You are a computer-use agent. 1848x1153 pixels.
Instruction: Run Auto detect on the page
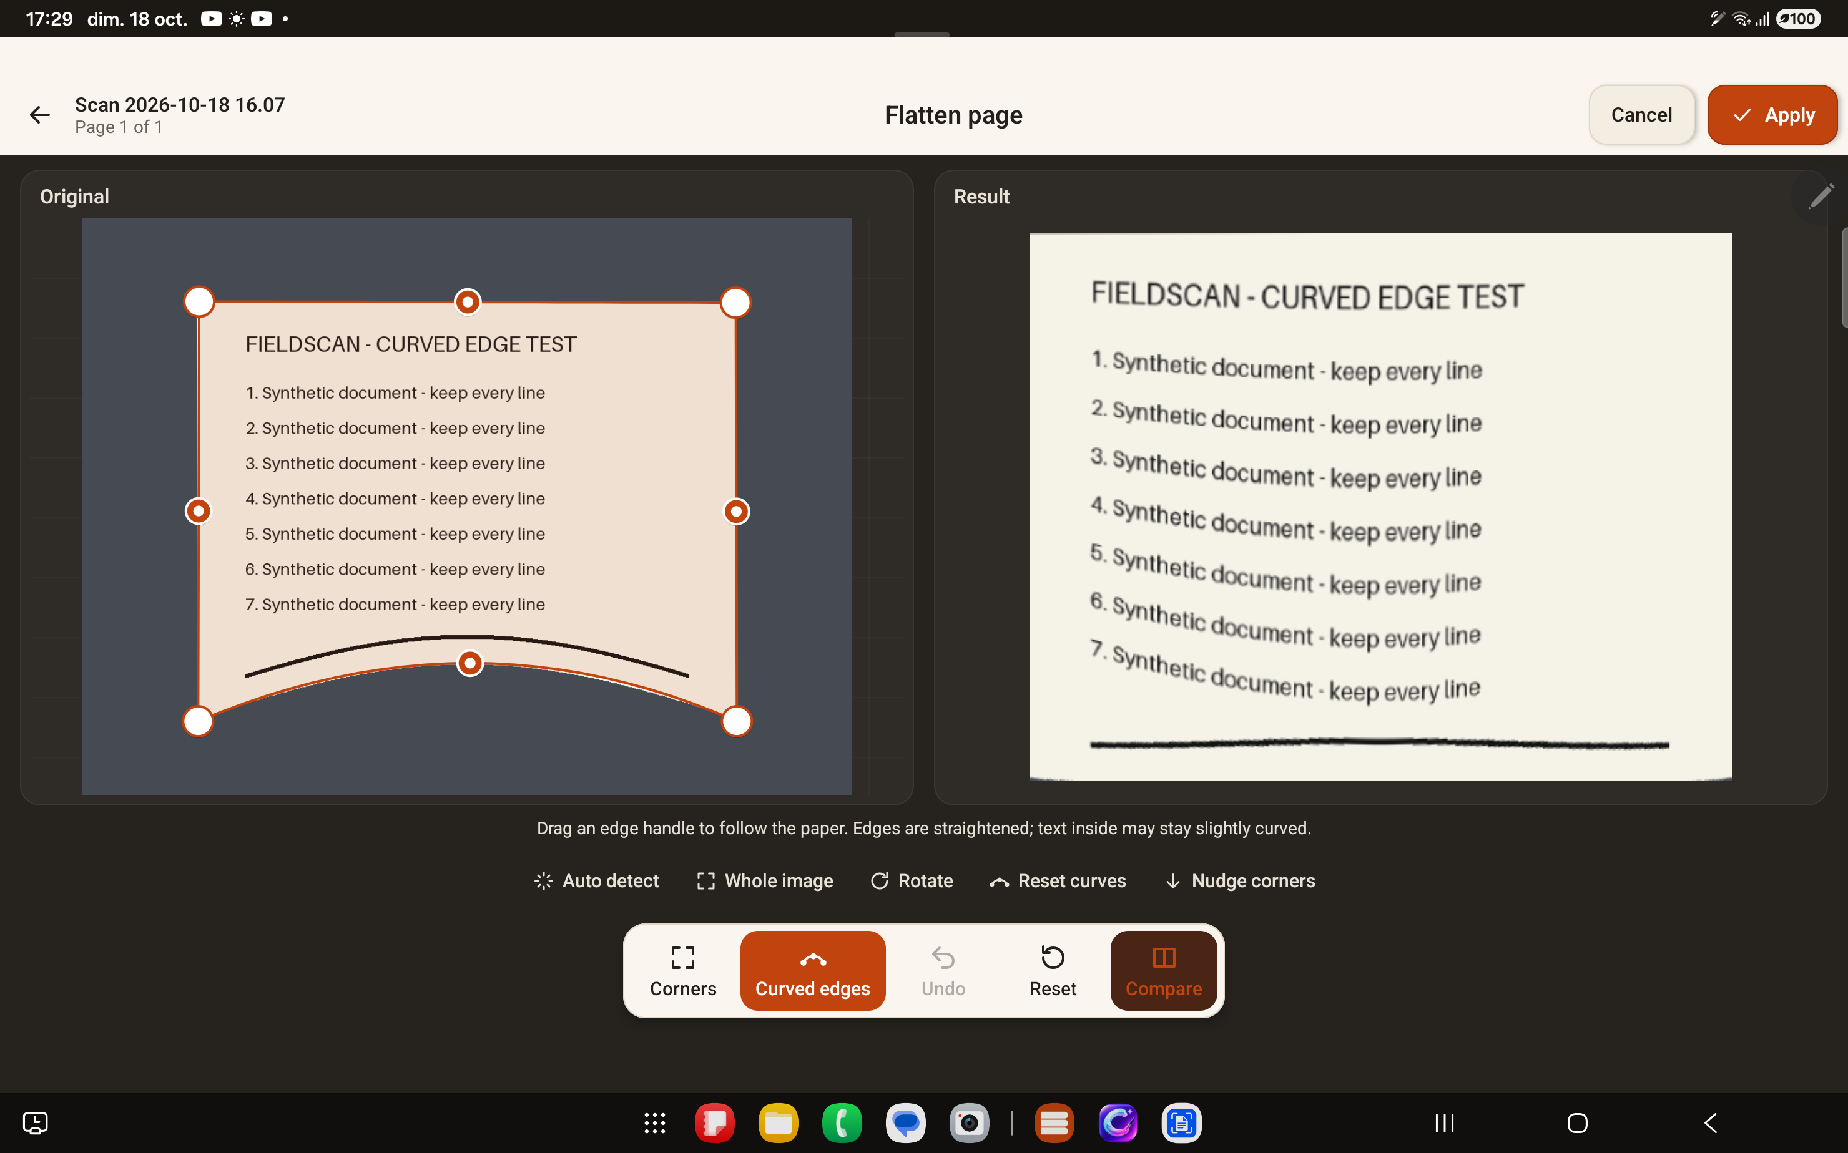click(596, 881)
